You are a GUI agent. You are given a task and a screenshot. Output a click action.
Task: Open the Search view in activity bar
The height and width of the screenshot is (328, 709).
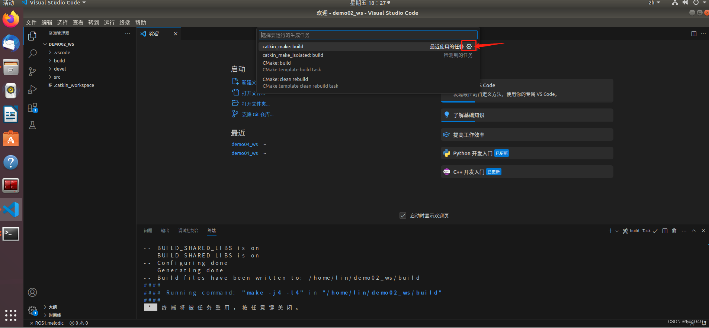32,54
